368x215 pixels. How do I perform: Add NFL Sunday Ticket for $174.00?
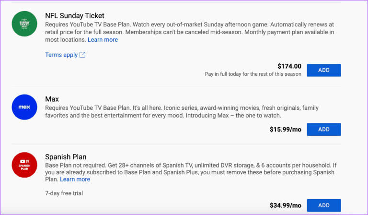click(x=324, y=70)
